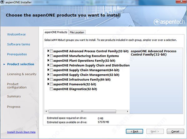Select aspenONE Supply Chain Management(32-bit) label

click(86, 75)
